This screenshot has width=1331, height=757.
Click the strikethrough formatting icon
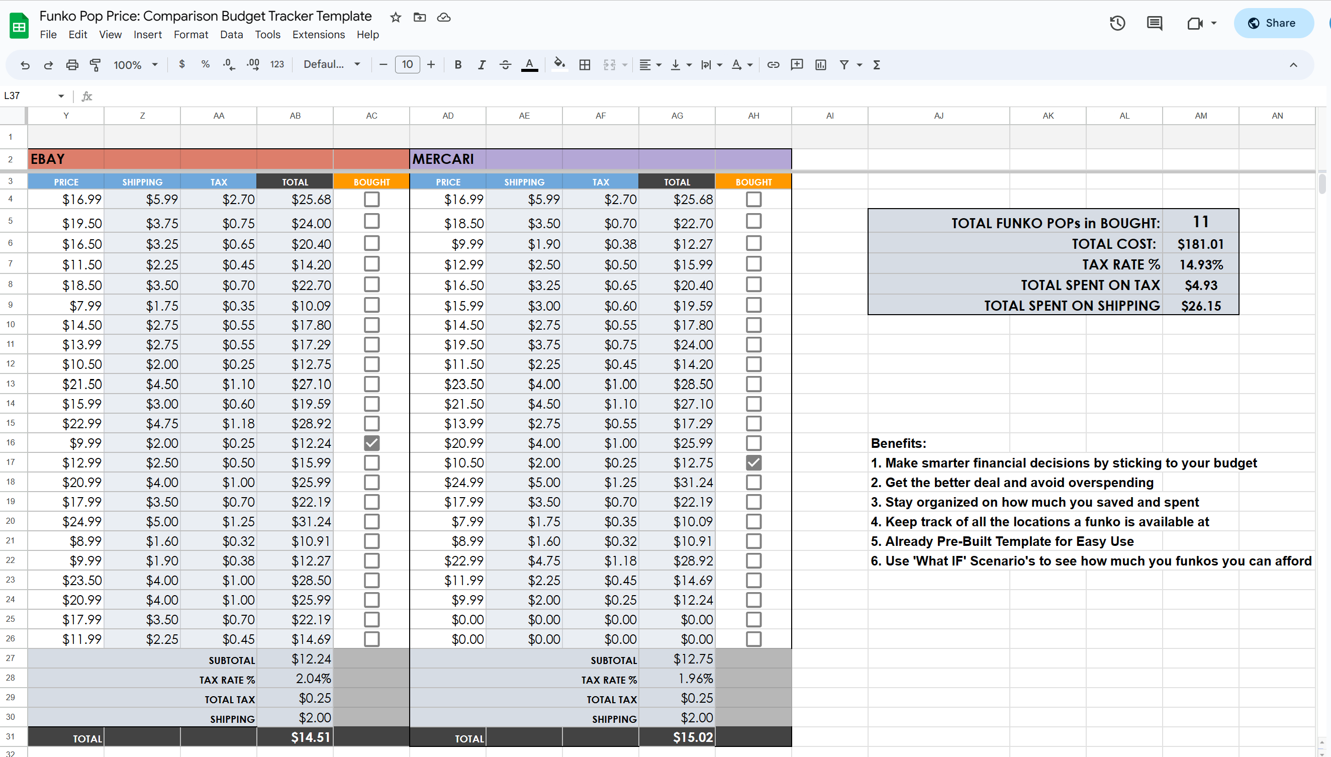click(505, 64)
